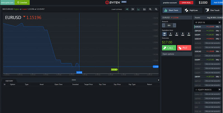This screenshot has height=113, width=223.
Task: Add $1000 to practice balance
Action: (217, 2)
